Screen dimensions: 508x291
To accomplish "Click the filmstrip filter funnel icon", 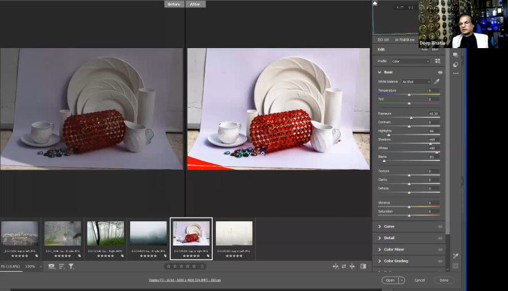I will 71,266.
